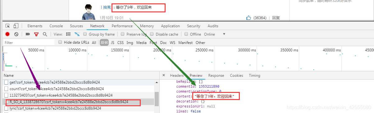Show the request Headers tab

point(177,76)
